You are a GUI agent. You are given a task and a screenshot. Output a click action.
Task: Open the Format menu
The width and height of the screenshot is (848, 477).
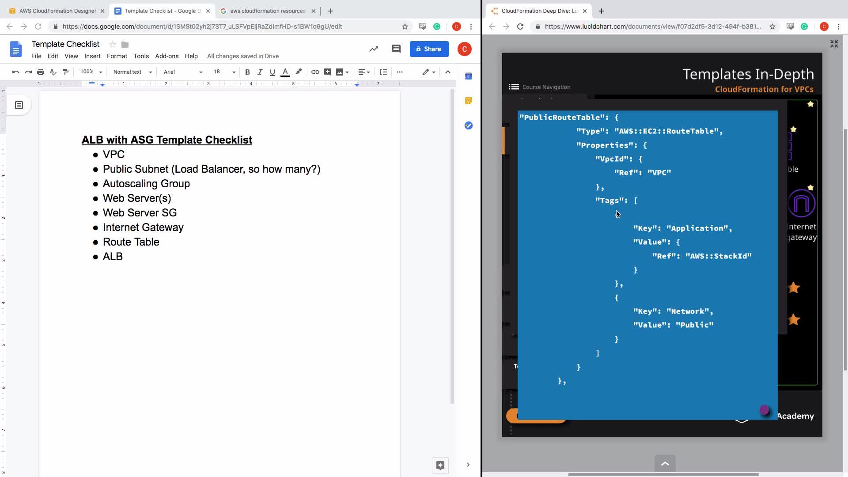(117, 56)
